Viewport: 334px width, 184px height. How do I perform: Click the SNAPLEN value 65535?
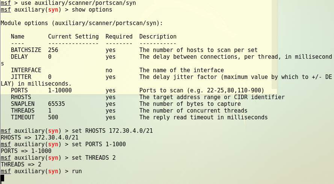click(x=56, y=104)
